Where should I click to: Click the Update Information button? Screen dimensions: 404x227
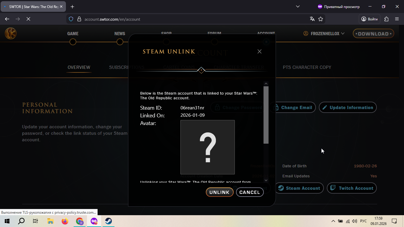click(x=348, y=108)
